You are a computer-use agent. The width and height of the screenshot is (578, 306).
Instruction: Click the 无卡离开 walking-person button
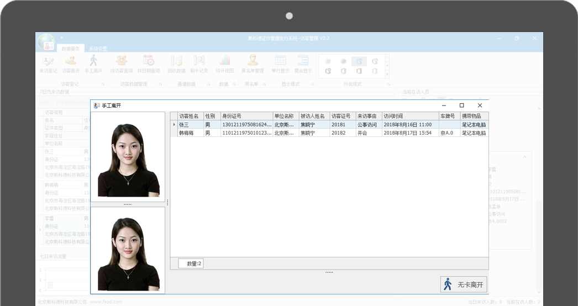(464, 284)
